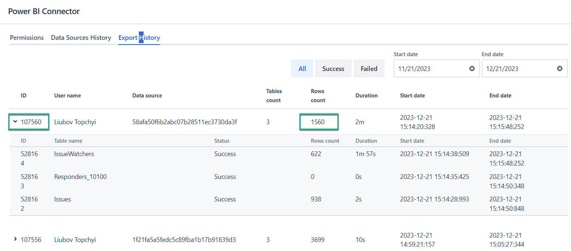Click the User name column header
Image resolution: width=571 pixels, height=251 pixels.
pyautogui.click(x=67, y=96)
